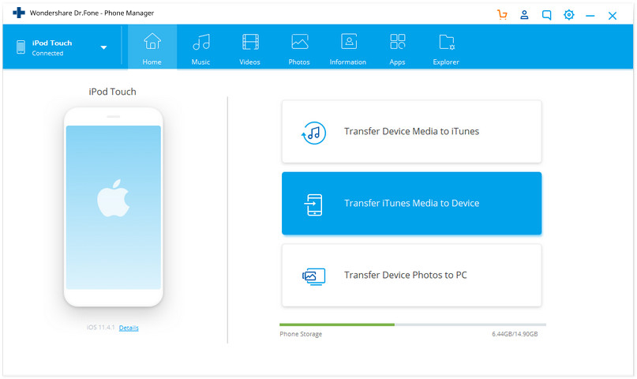Open the Details link under the device

129,328
